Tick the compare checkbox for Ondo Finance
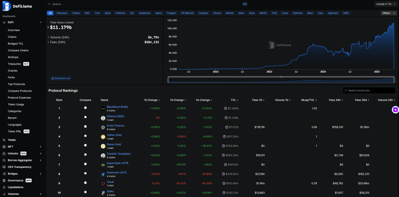Image resolution: width=399 pixels, height=197 pixels. pos(85,126)
